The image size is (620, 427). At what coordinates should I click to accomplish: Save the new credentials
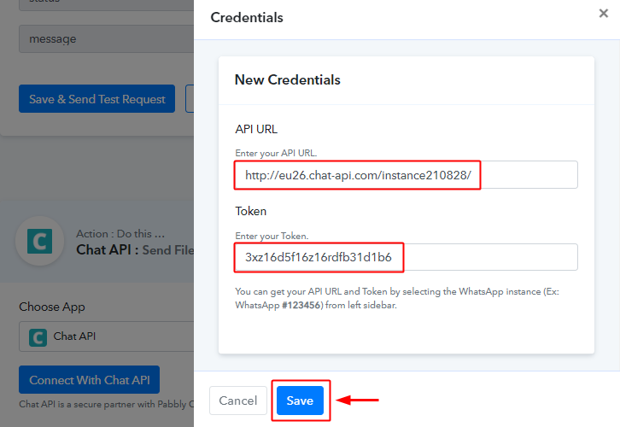pos(300,401)
